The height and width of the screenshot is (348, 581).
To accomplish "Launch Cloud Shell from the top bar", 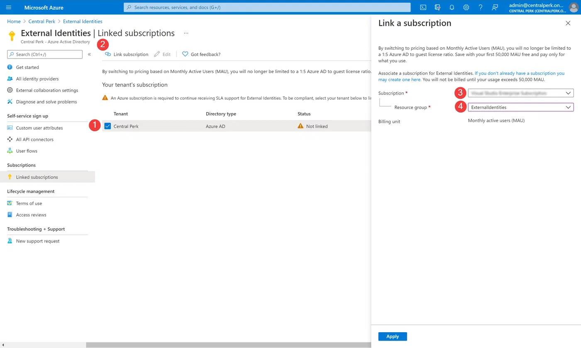I will coord(423,7).
